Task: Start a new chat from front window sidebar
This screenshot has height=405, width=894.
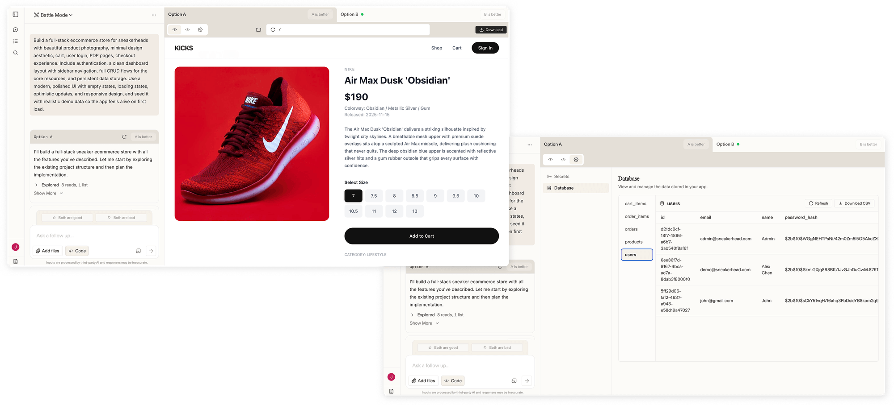Action: (16, 30)
